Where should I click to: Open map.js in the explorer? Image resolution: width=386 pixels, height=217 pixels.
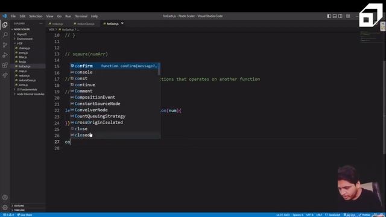click(22, 71)
